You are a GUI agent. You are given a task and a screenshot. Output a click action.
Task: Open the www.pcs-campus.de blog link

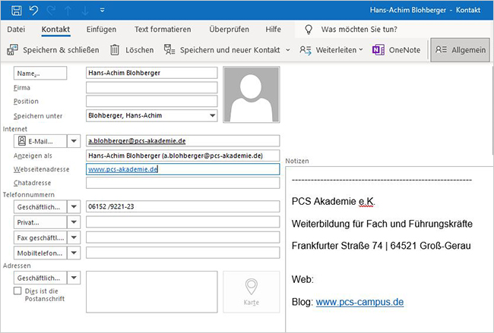point(359,302)
